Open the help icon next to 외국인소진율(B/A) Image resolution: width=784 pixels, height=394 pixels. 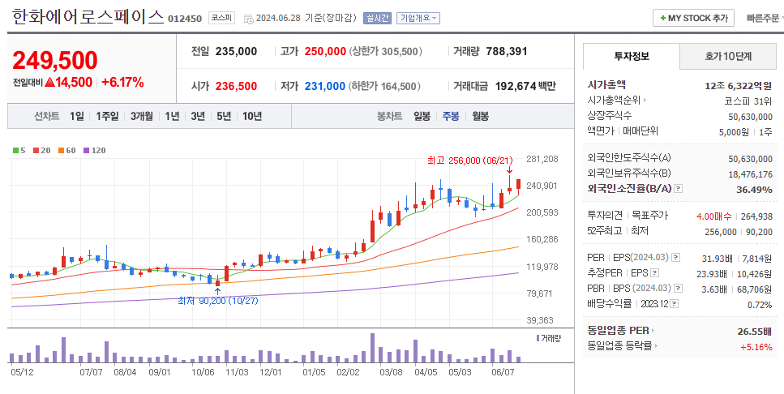tap(678, 189)
